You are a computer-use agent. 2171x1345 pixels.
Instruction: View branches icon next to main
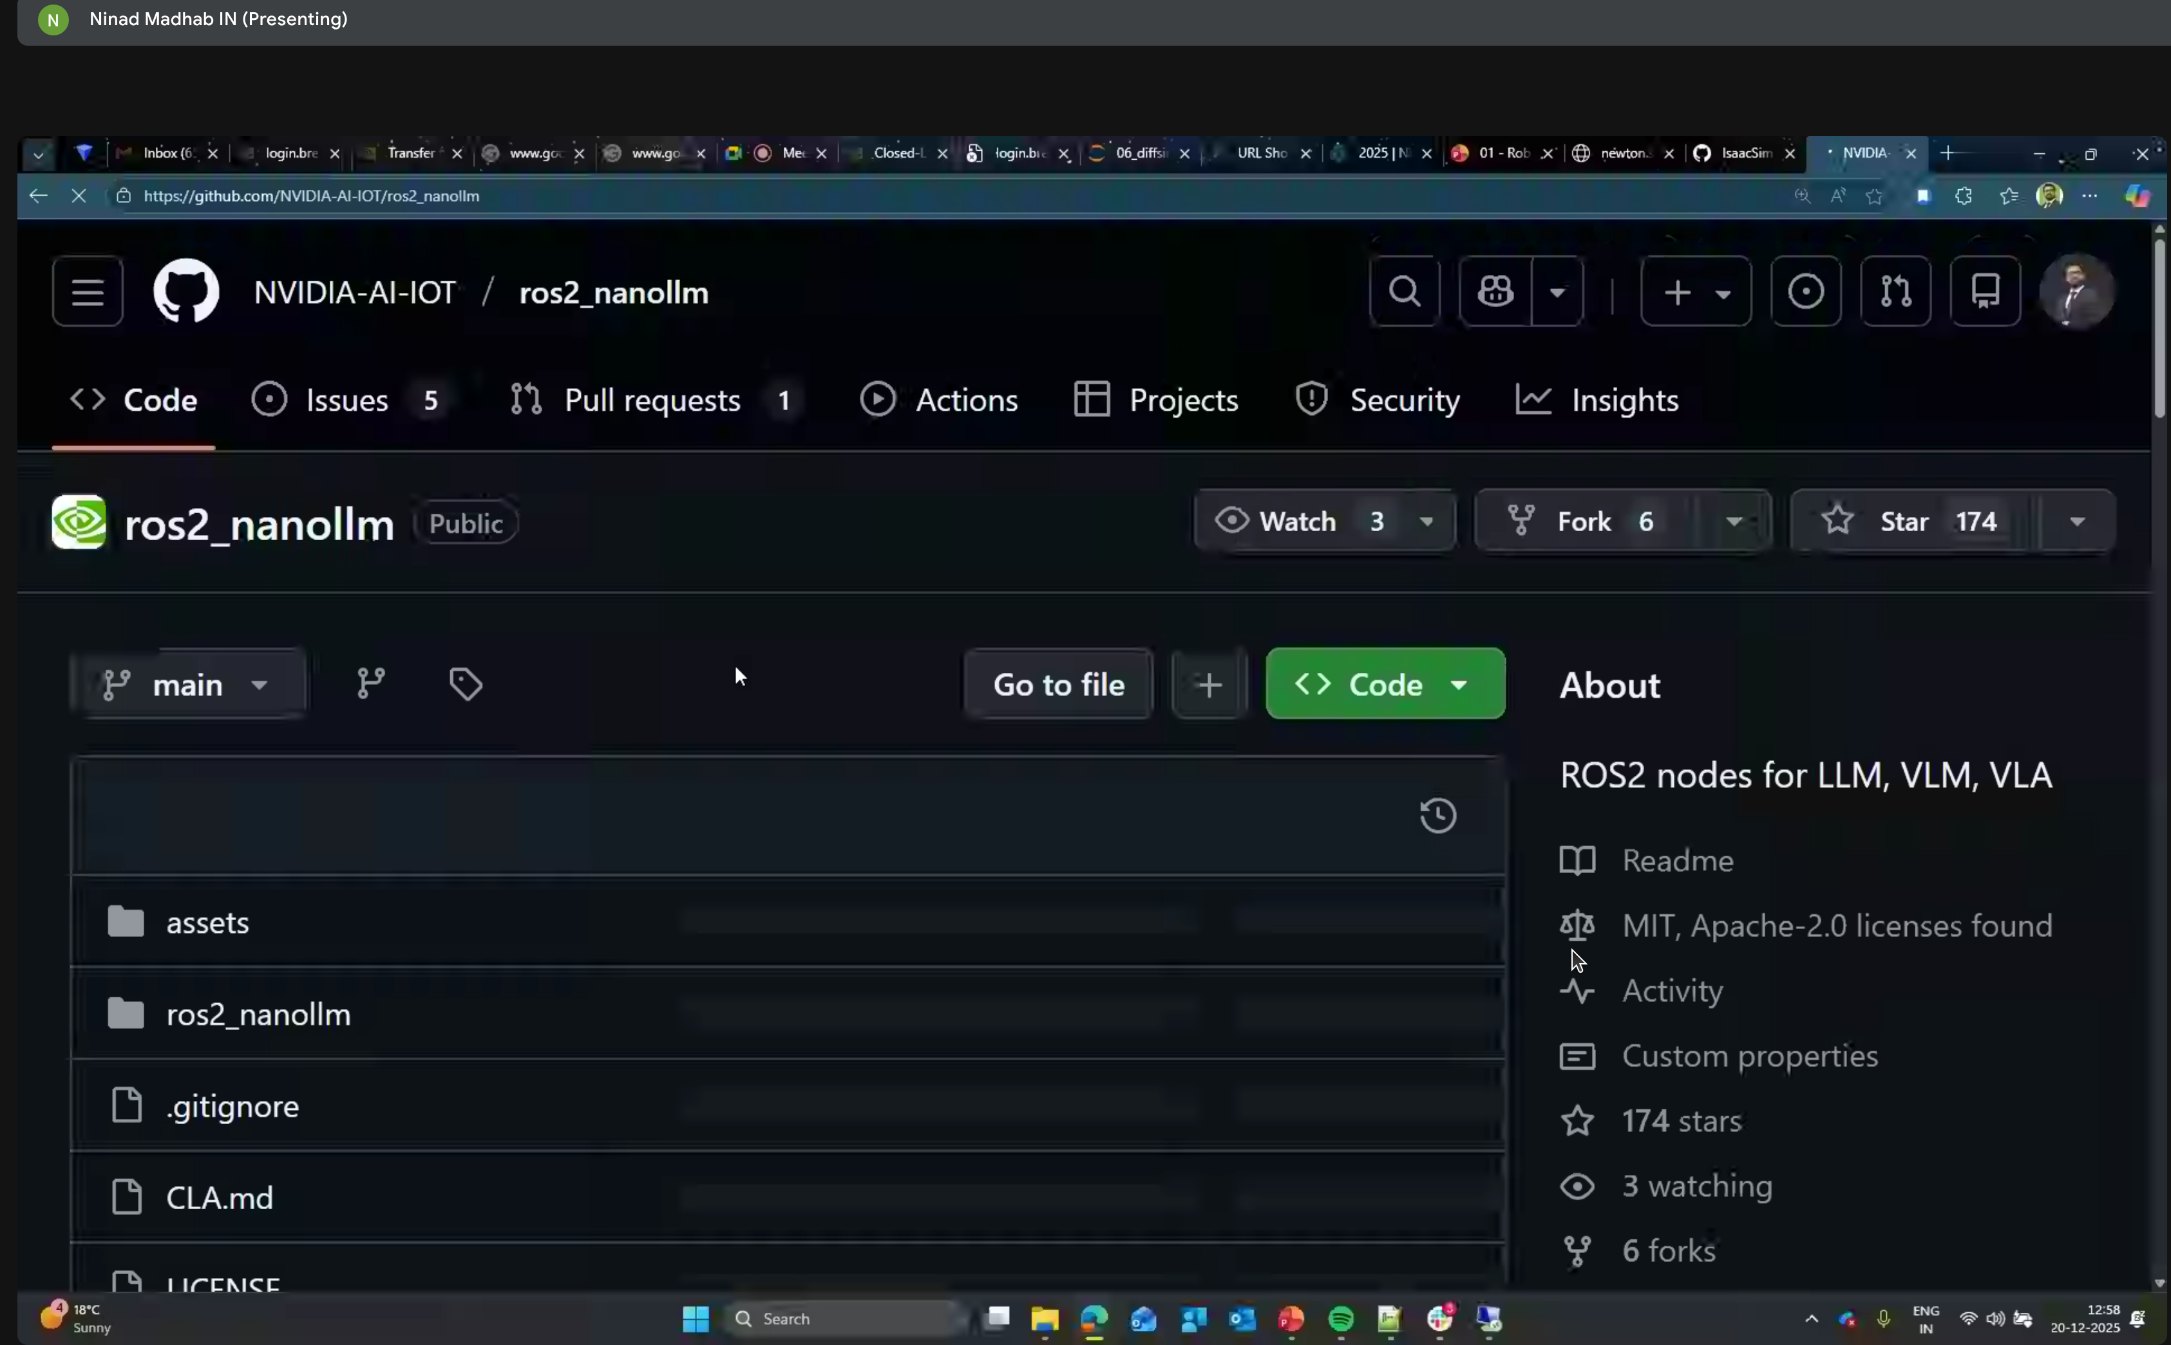click(371, 684)
